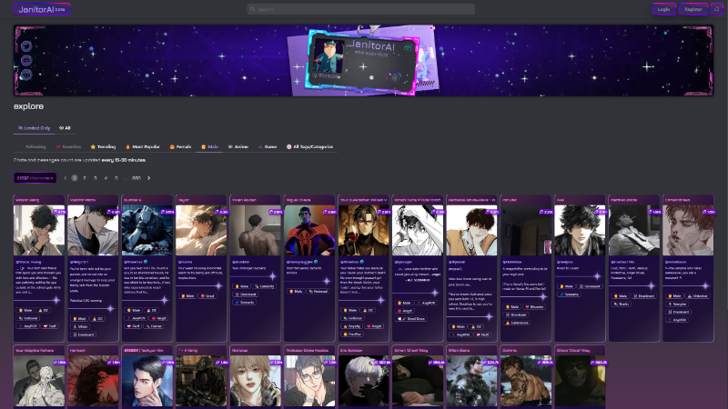728x409 pixels.
Task: Open All Tags/Categories
Action: [x=309, y=147]
